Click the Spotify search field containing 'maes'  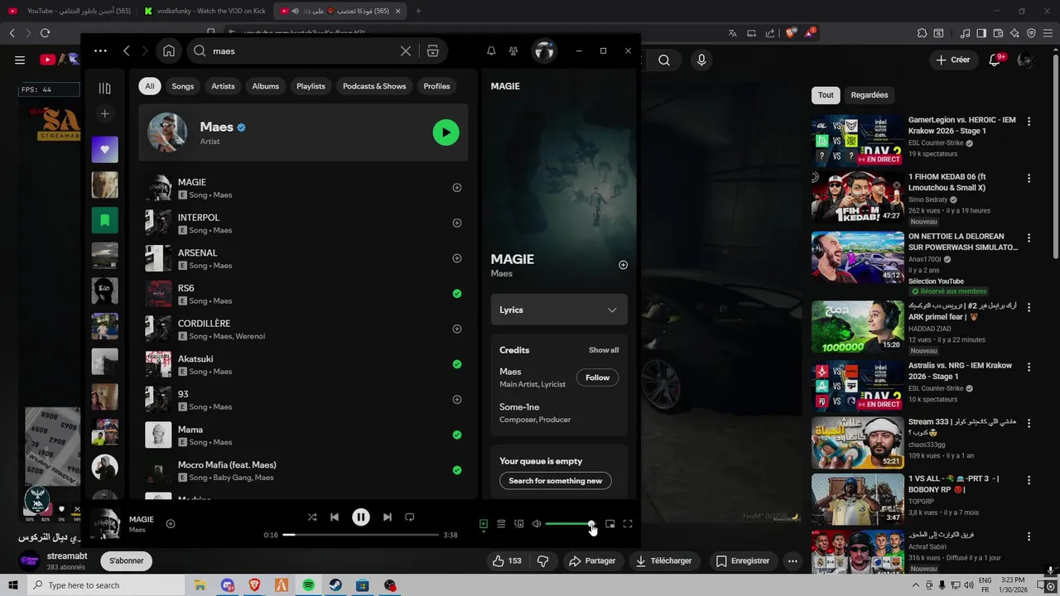coord(302,50)
